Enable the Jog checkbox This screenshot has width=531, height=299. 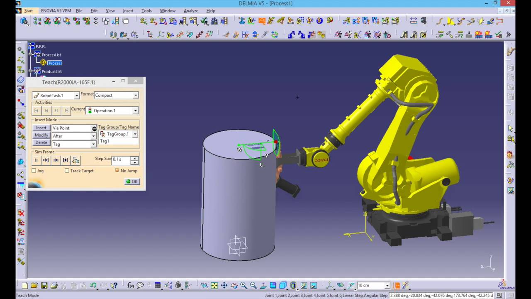(34, 171)
